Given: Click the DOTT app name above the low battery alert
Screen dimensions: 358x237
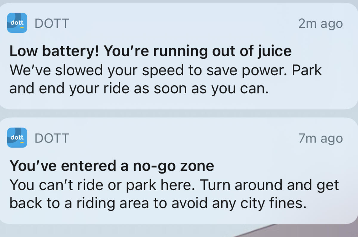Looking at the screenshot, I should pyautogui.click(x=52, y=23).
